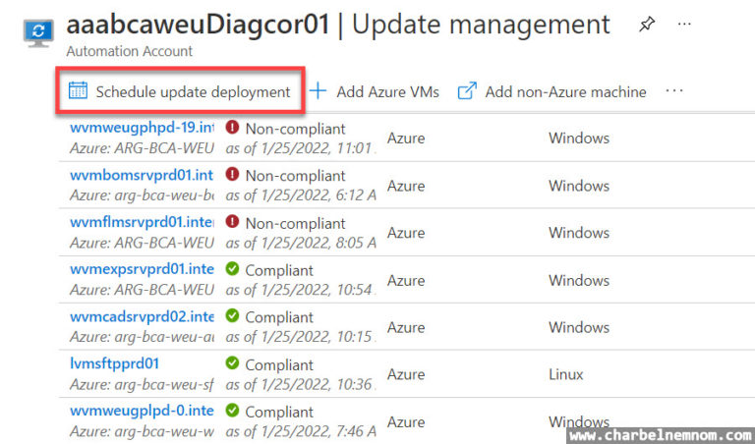Click the Azure platform cell for wvmweugplpd-0
The image size is (755, 444).
pos(406,421)
